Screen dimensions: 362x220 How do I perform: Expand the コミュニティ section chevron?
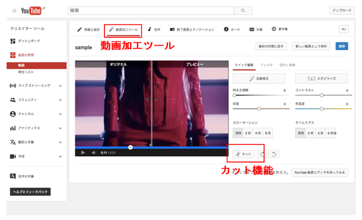pos(61,100)
